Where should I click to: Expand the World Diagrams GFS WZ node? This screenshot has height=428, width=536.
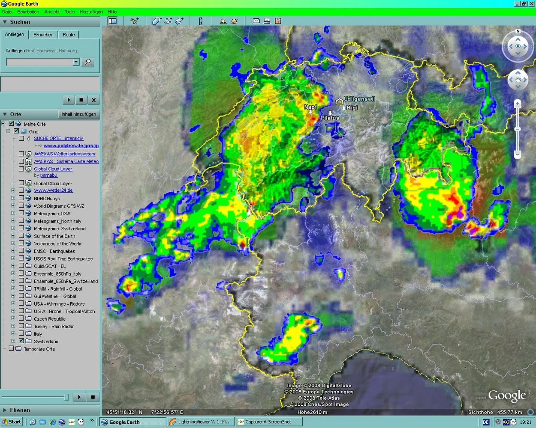[x=13, y=206]
